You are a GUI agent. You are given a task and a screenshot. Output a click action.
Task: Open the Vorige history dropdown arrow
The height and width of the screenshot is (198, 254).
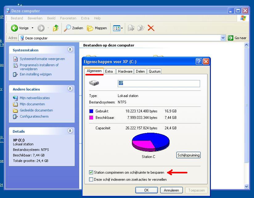[x=32, y=28]
